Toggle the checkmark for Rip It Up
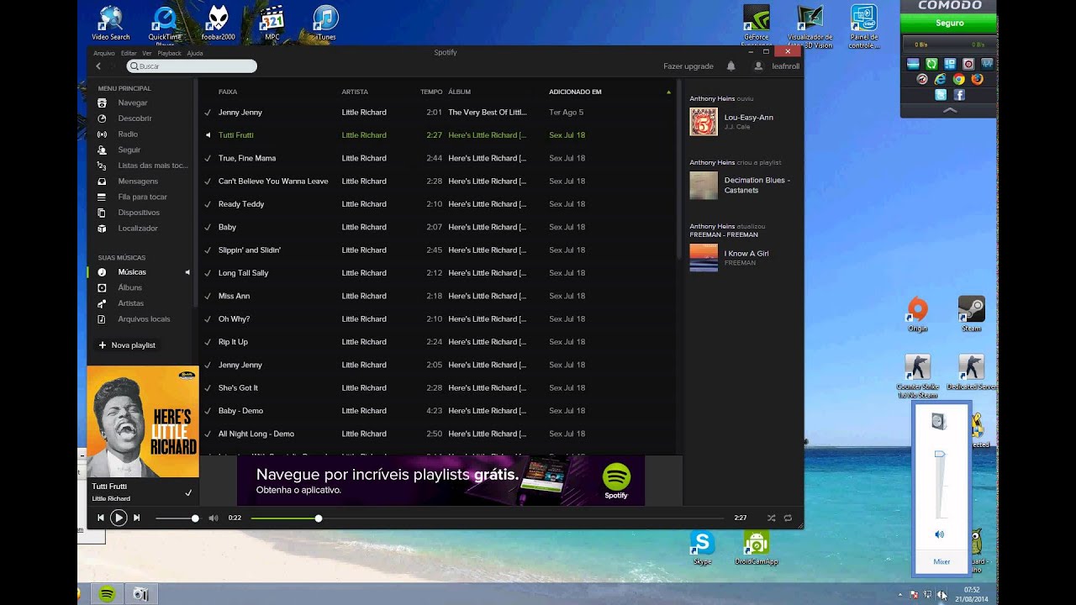The width and height of the screenshot is (1076, 605). (x=208, y=342)
